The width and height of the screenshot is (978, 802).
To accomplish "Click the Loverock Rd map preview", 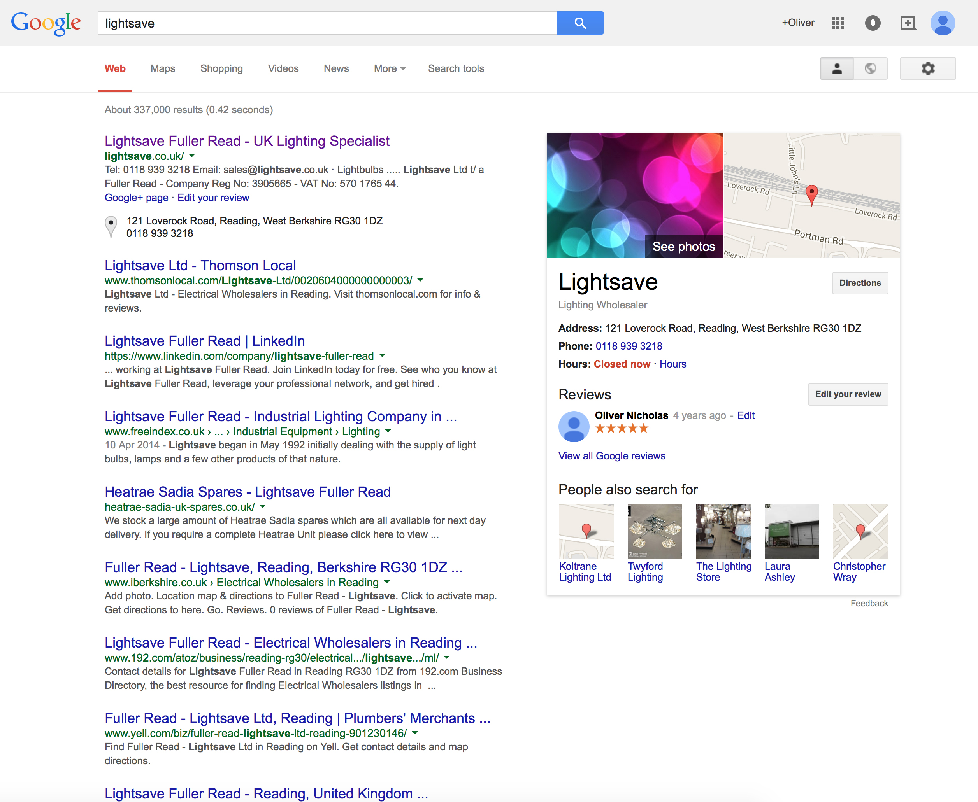I will (811, 195).
